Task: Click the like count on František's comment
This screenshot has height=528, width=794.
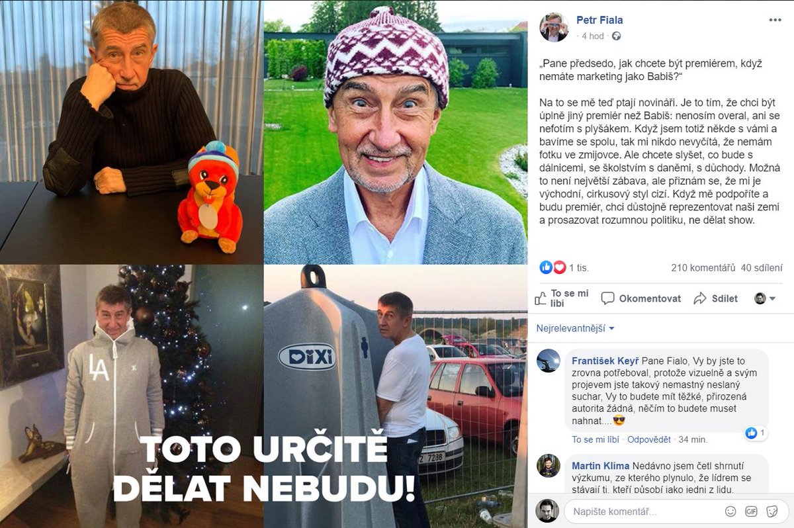Action: 755,433
